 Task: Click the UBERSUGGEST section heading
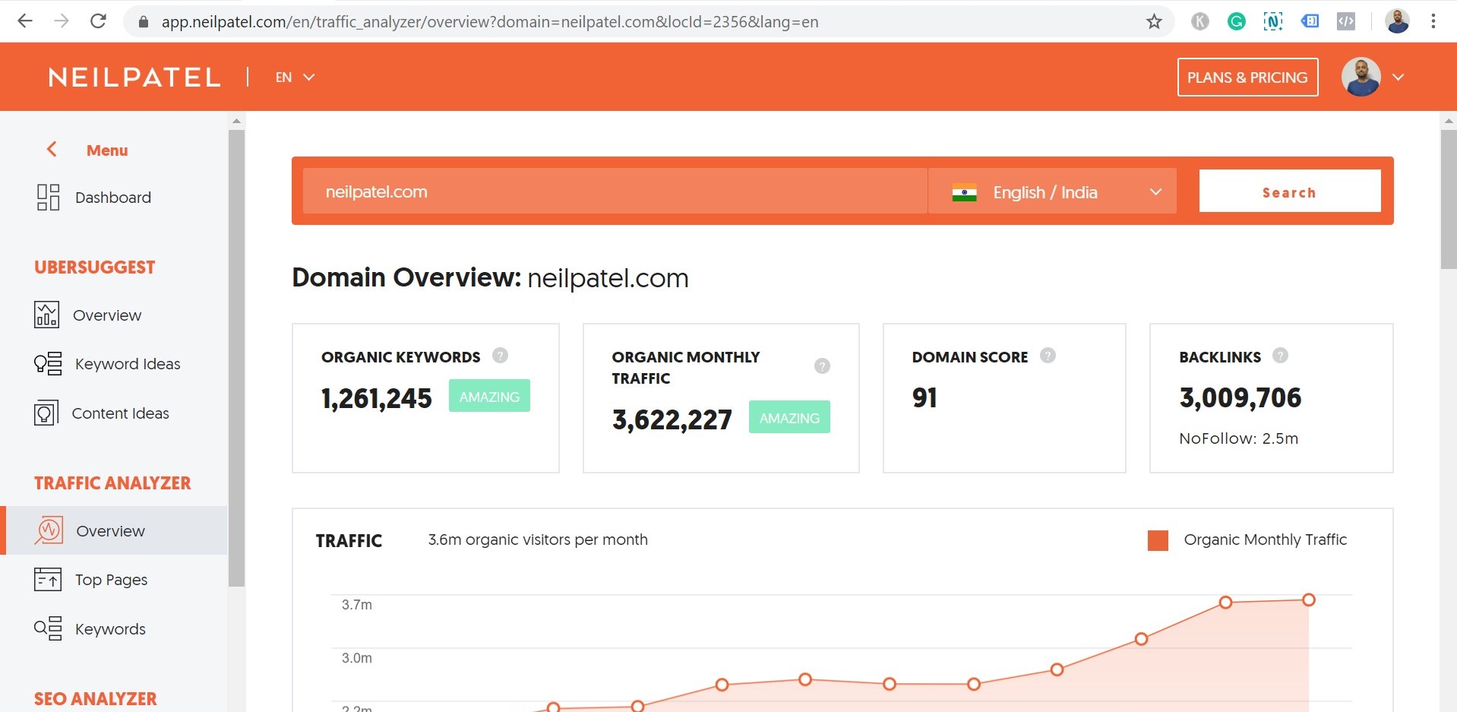(95, 267)
